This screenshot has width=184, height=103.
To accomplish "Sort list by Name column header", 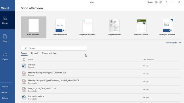I will [x=30, y=60].
